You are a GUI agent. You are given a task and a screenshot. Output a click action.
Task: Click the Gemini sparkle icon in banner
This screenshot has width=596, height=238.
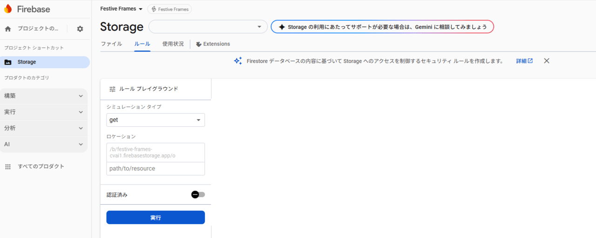282,27
